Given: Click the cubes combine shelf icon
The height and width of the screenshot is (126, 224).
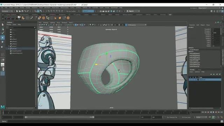Looking at the screenshot, I should click(40, 18).
